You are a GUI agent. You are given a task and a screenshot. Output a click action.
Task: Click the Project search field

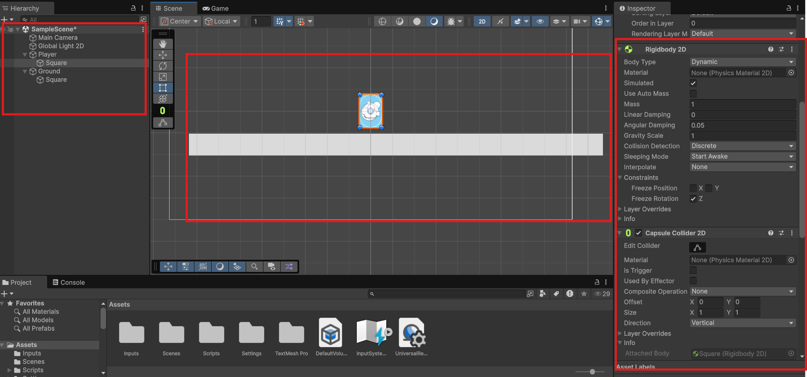(447, 294)
